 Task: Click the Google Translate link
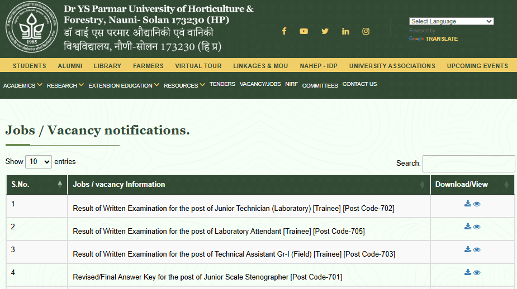433,39
